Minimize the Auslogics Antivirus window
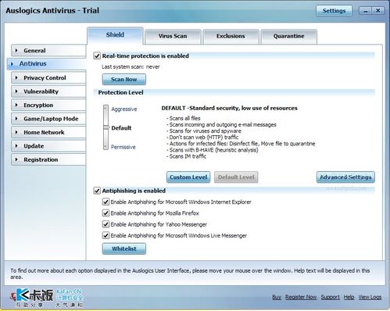Viewport: 390px width, 311px height. [x=365, y=11]
